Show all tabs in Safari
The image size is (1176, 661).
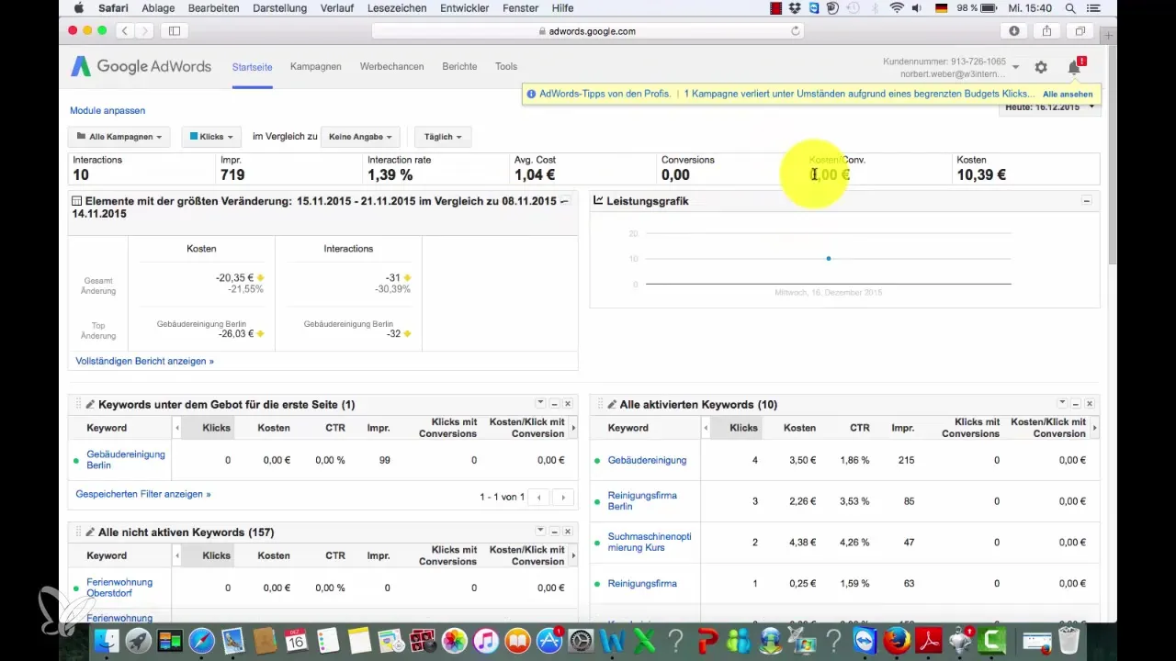(1080, 30)
